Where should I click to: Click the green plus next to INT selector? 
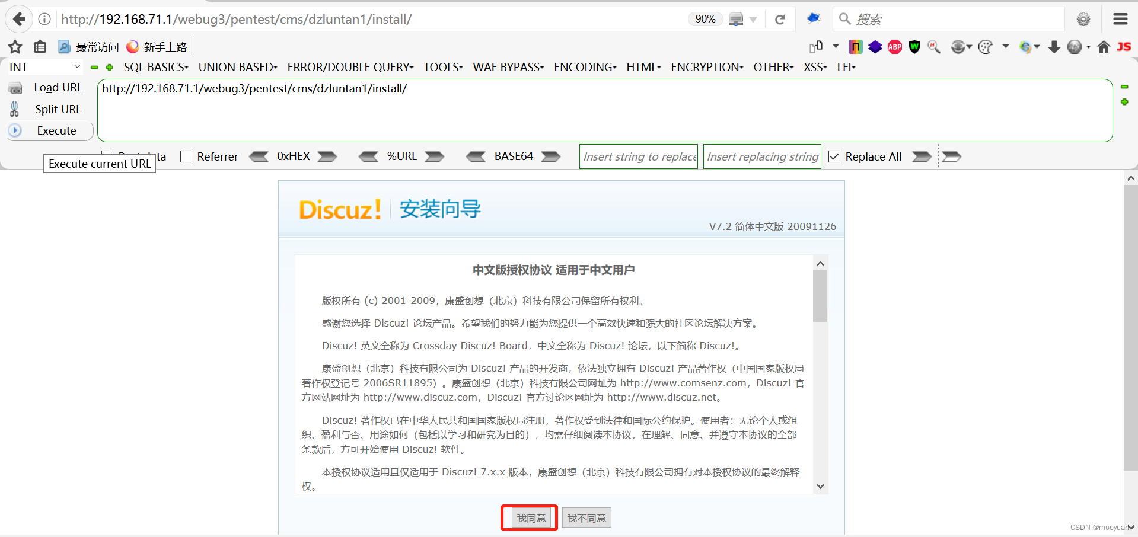tap(109, 68)
